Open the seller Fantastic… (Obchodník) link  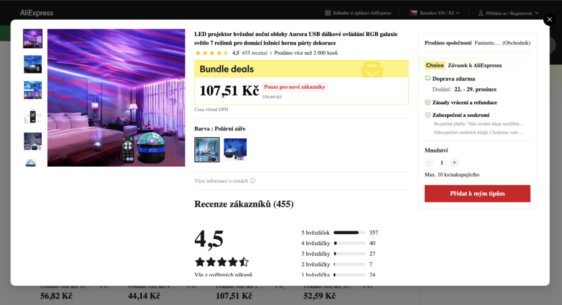(502, 43)
